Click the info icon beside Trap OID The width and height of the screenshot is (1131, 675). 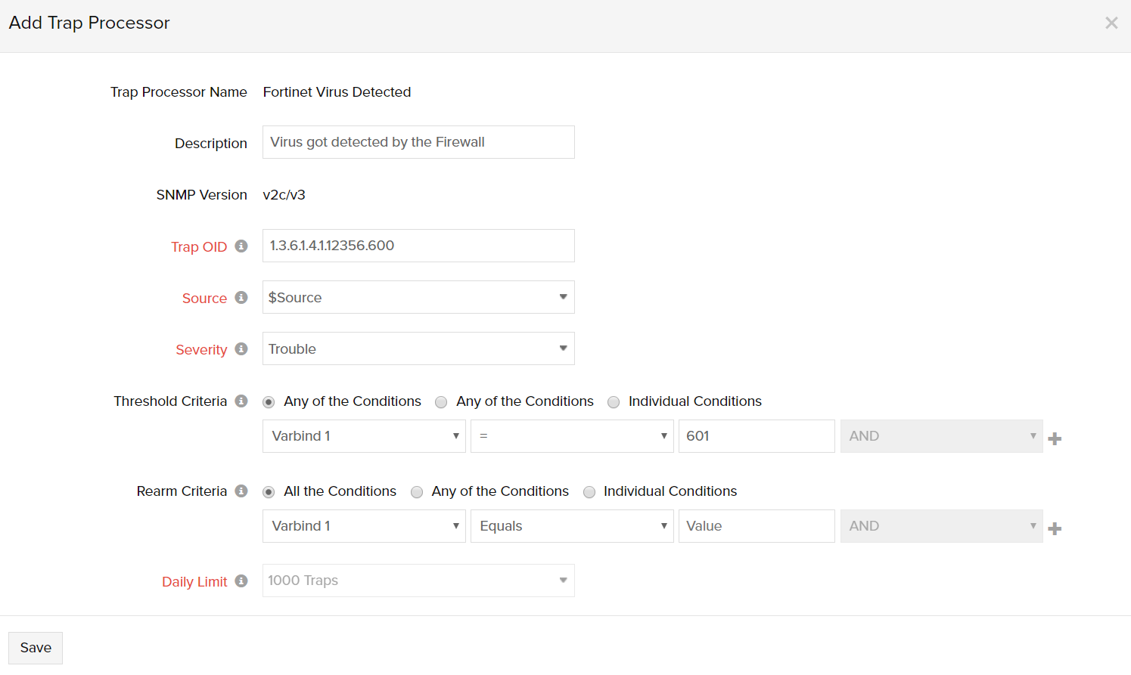tap(241, 246)
